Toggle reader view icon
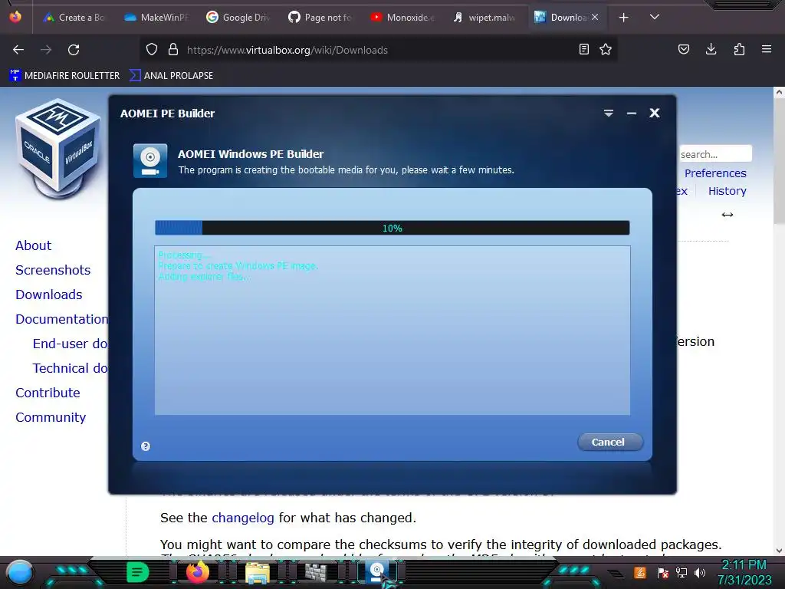 pyautogui.click(x=583, y=49)
